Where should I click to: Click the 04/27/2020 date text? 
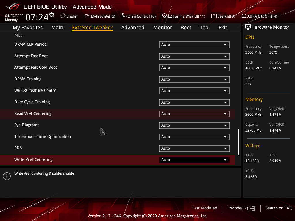14,16
